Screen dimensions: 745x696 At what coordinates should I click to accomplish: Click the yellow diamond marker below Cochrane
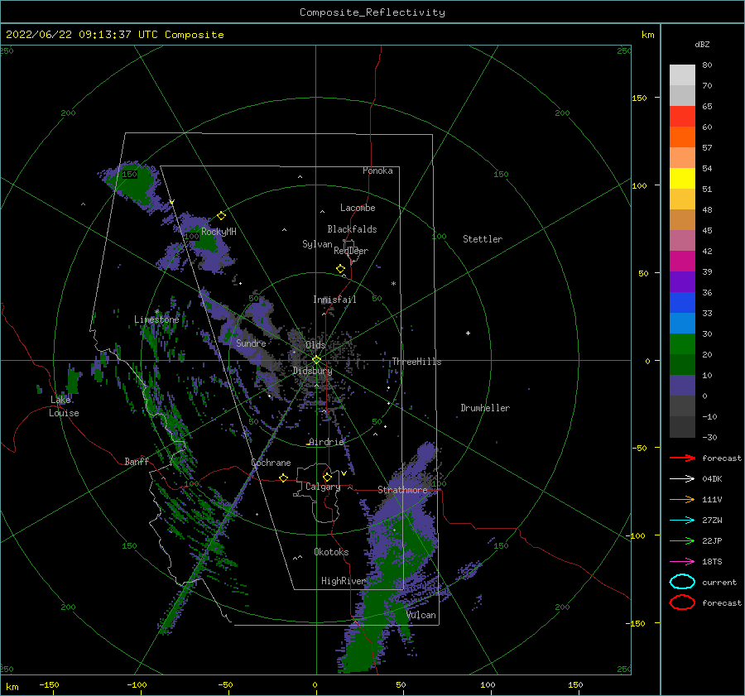(283, 478)
